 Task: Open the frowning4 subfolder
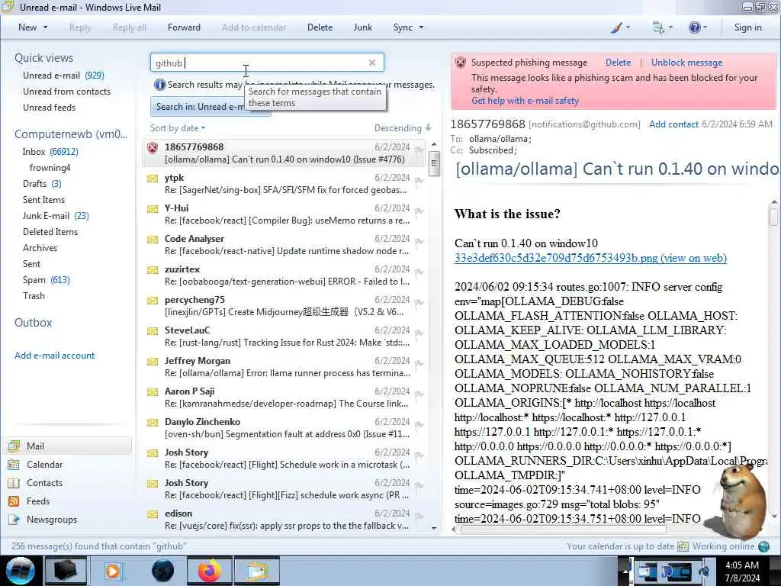pos(50,167)
